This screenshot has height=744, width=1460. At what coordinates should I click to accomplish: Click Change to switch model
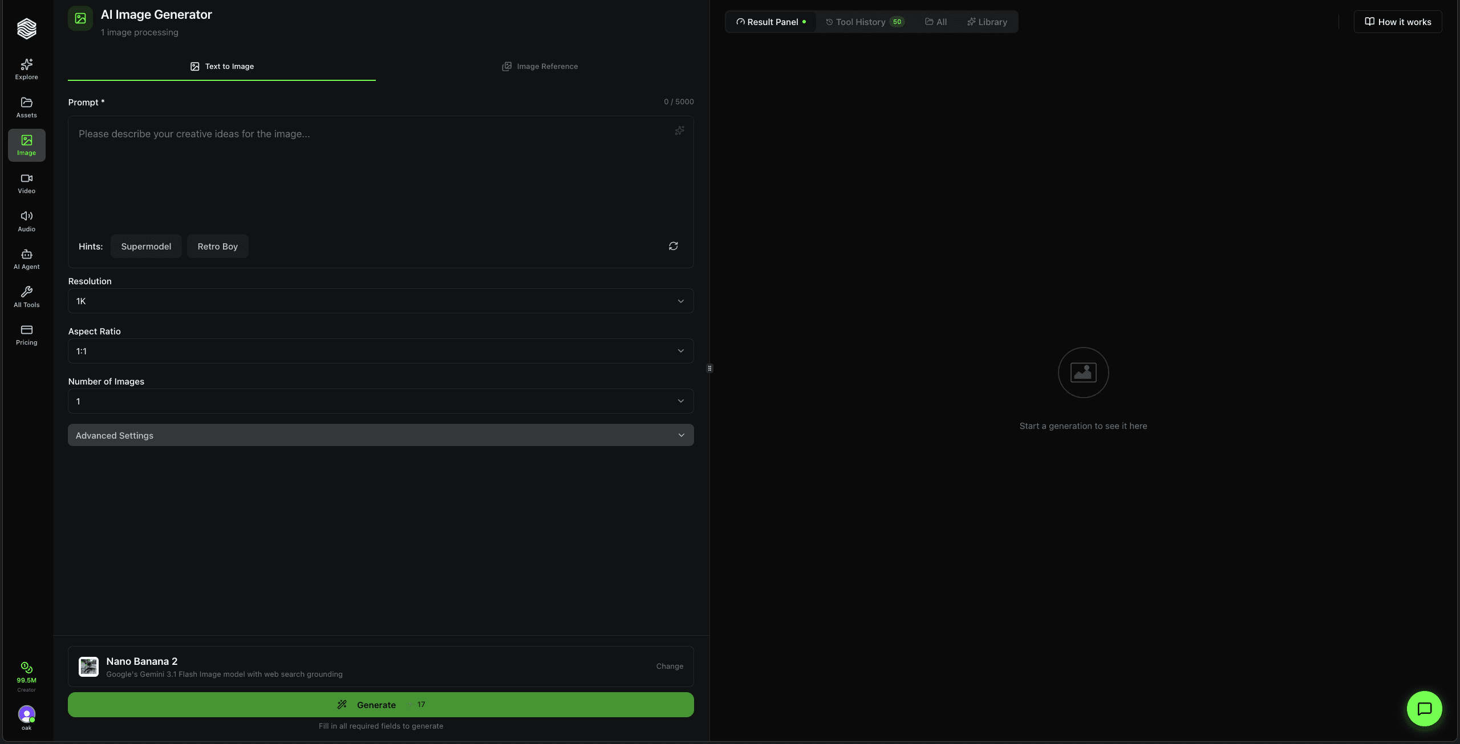[669, 666]
